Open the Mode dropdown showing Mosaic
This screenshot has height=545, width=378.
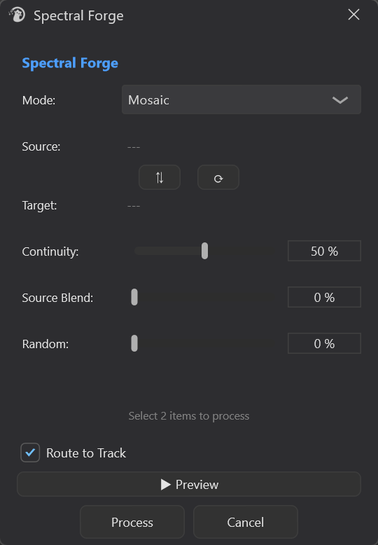click(x=241, y=99)
